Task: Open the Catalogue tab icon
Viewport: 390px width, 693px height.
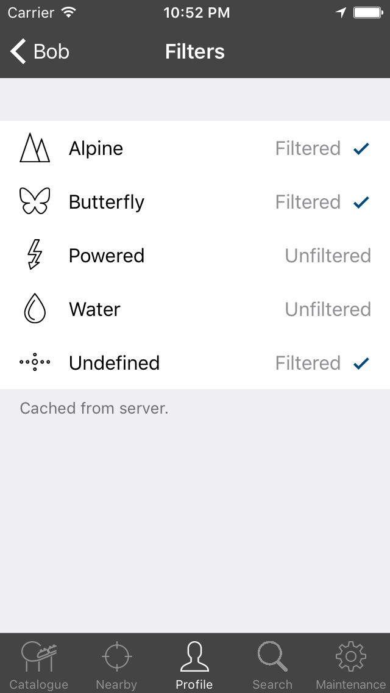Action: 38,656
